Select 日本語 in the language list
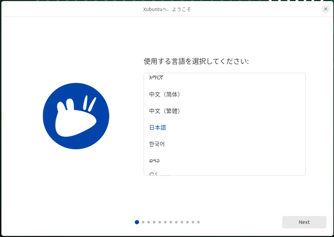The image size is (334, 237). [x=224, y=128]
